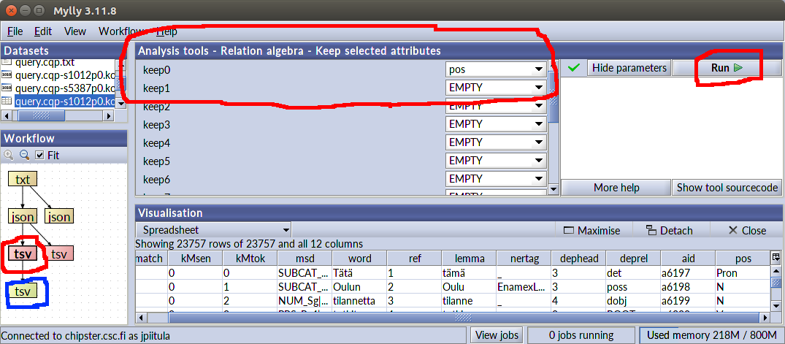This screenshot has width=785, height=344.
Task: Open the column chooser icon in spreadsheet header
Action: pos(776,257)
